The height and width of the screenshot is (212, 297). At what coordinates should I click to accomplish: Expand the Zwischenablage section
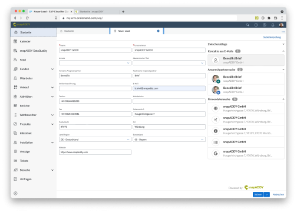tap(283, 44)
